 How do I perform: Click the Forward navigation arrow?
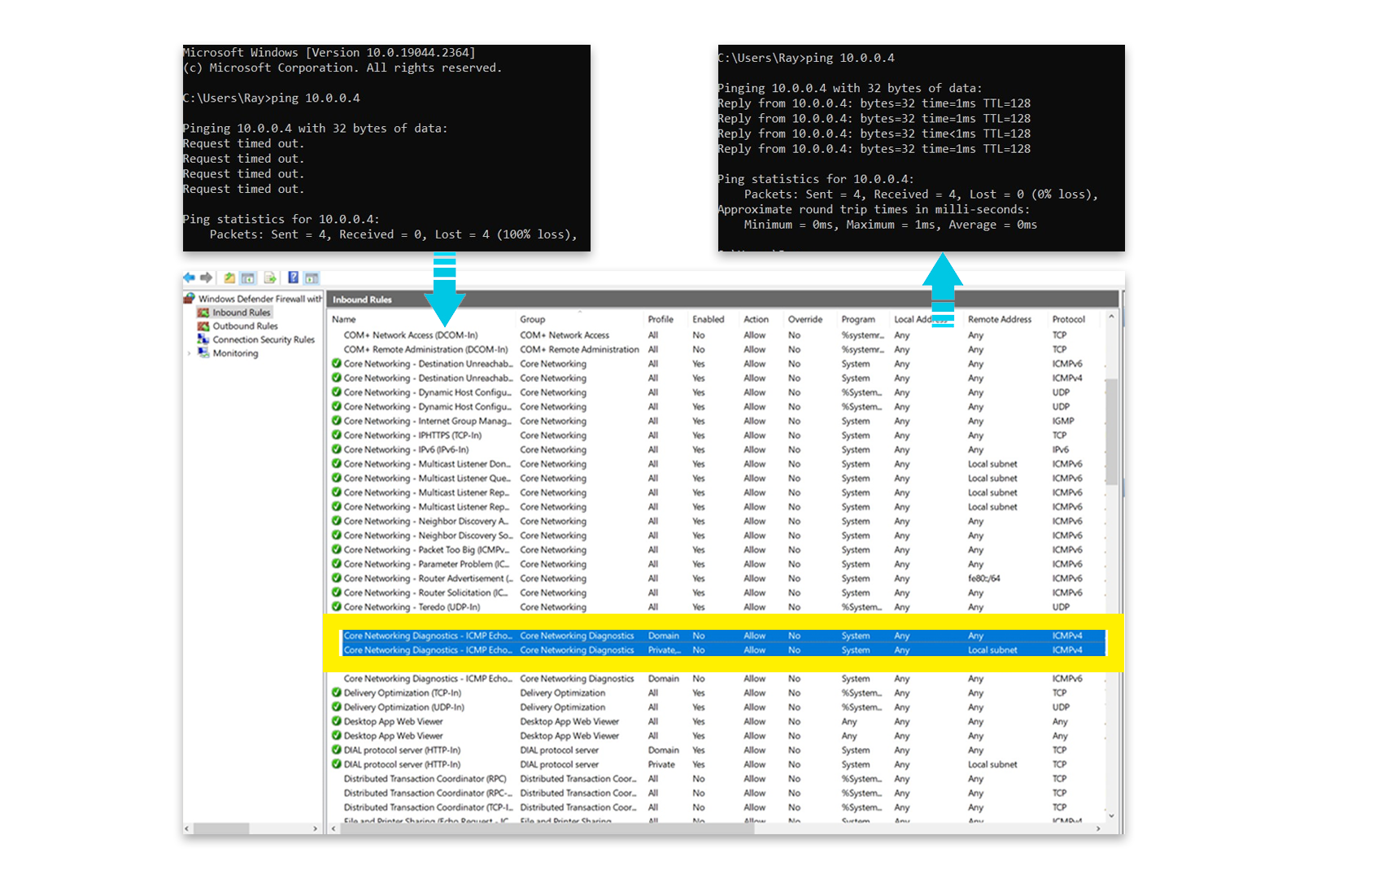[x=206, y=278]
